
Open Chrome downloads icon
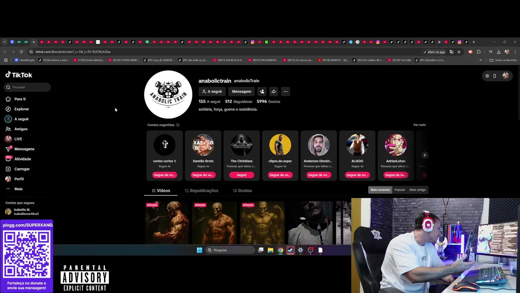coord(499,52)
